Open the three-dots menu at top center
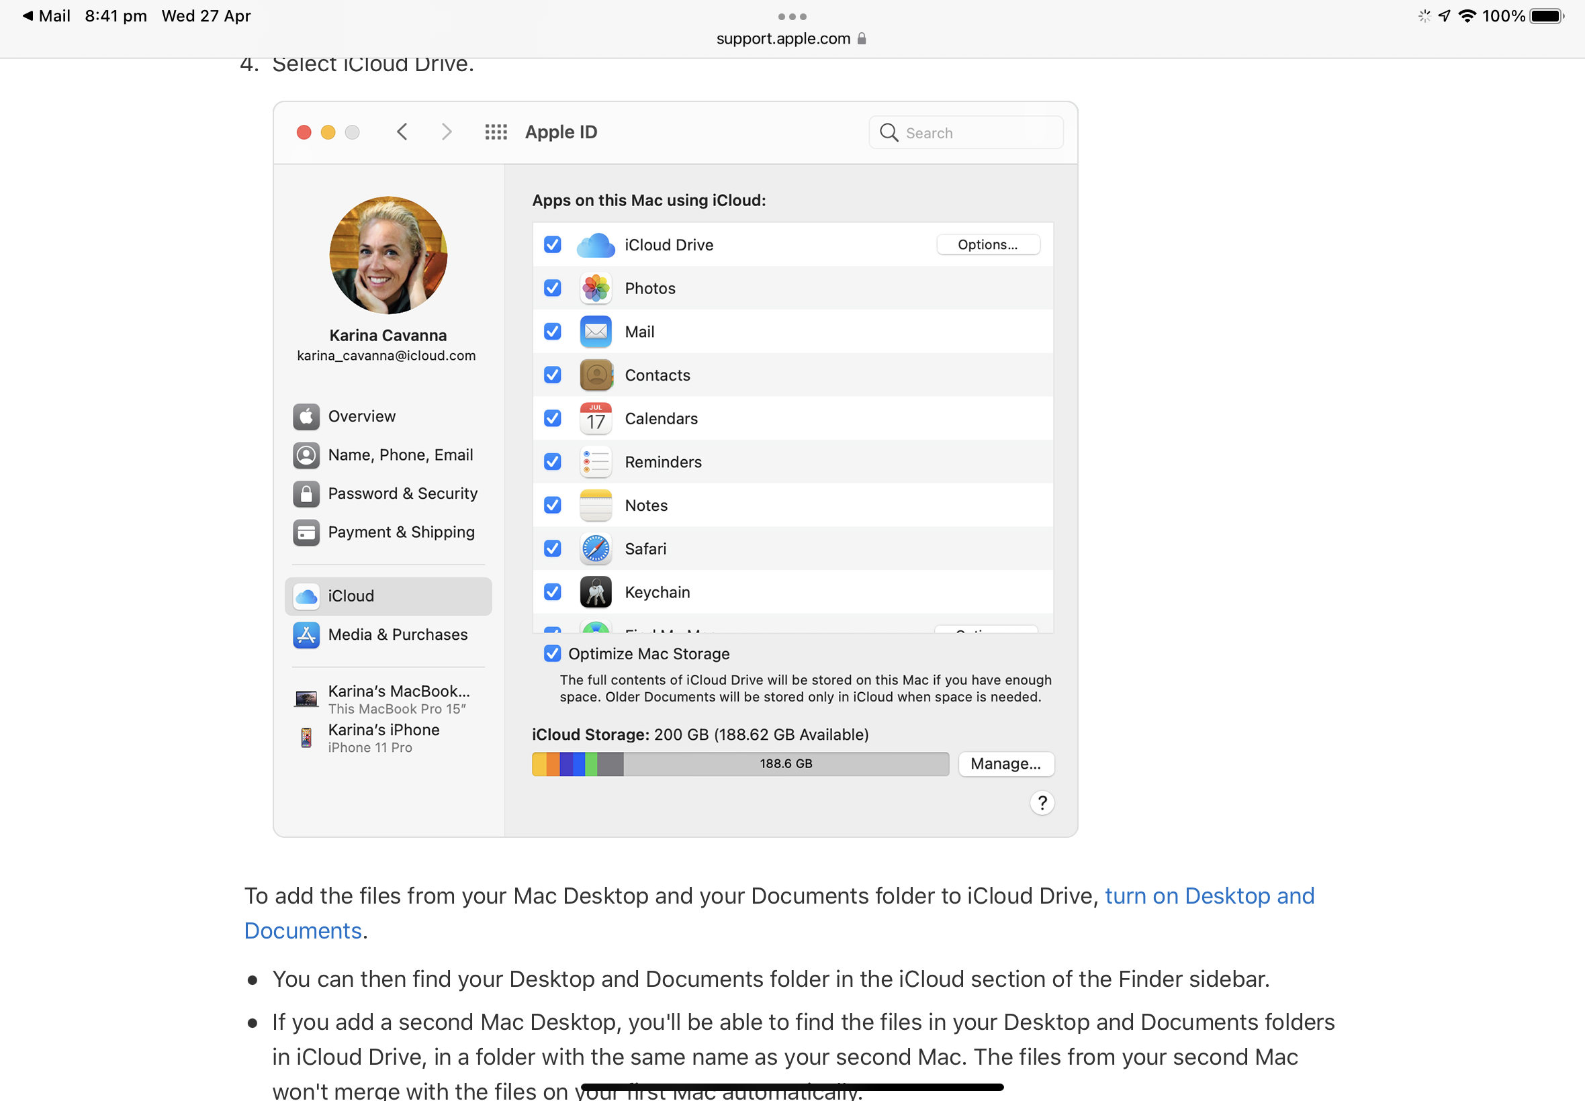1585x1101 pixels. tap(791, 17)
